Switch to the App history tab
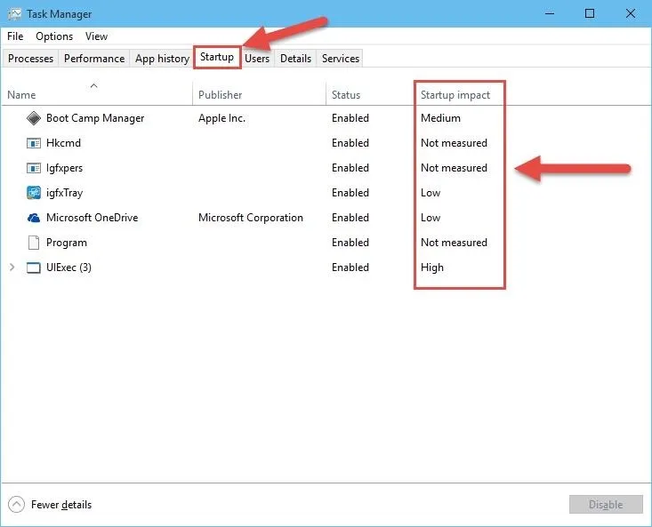 [x=162, y=59]
